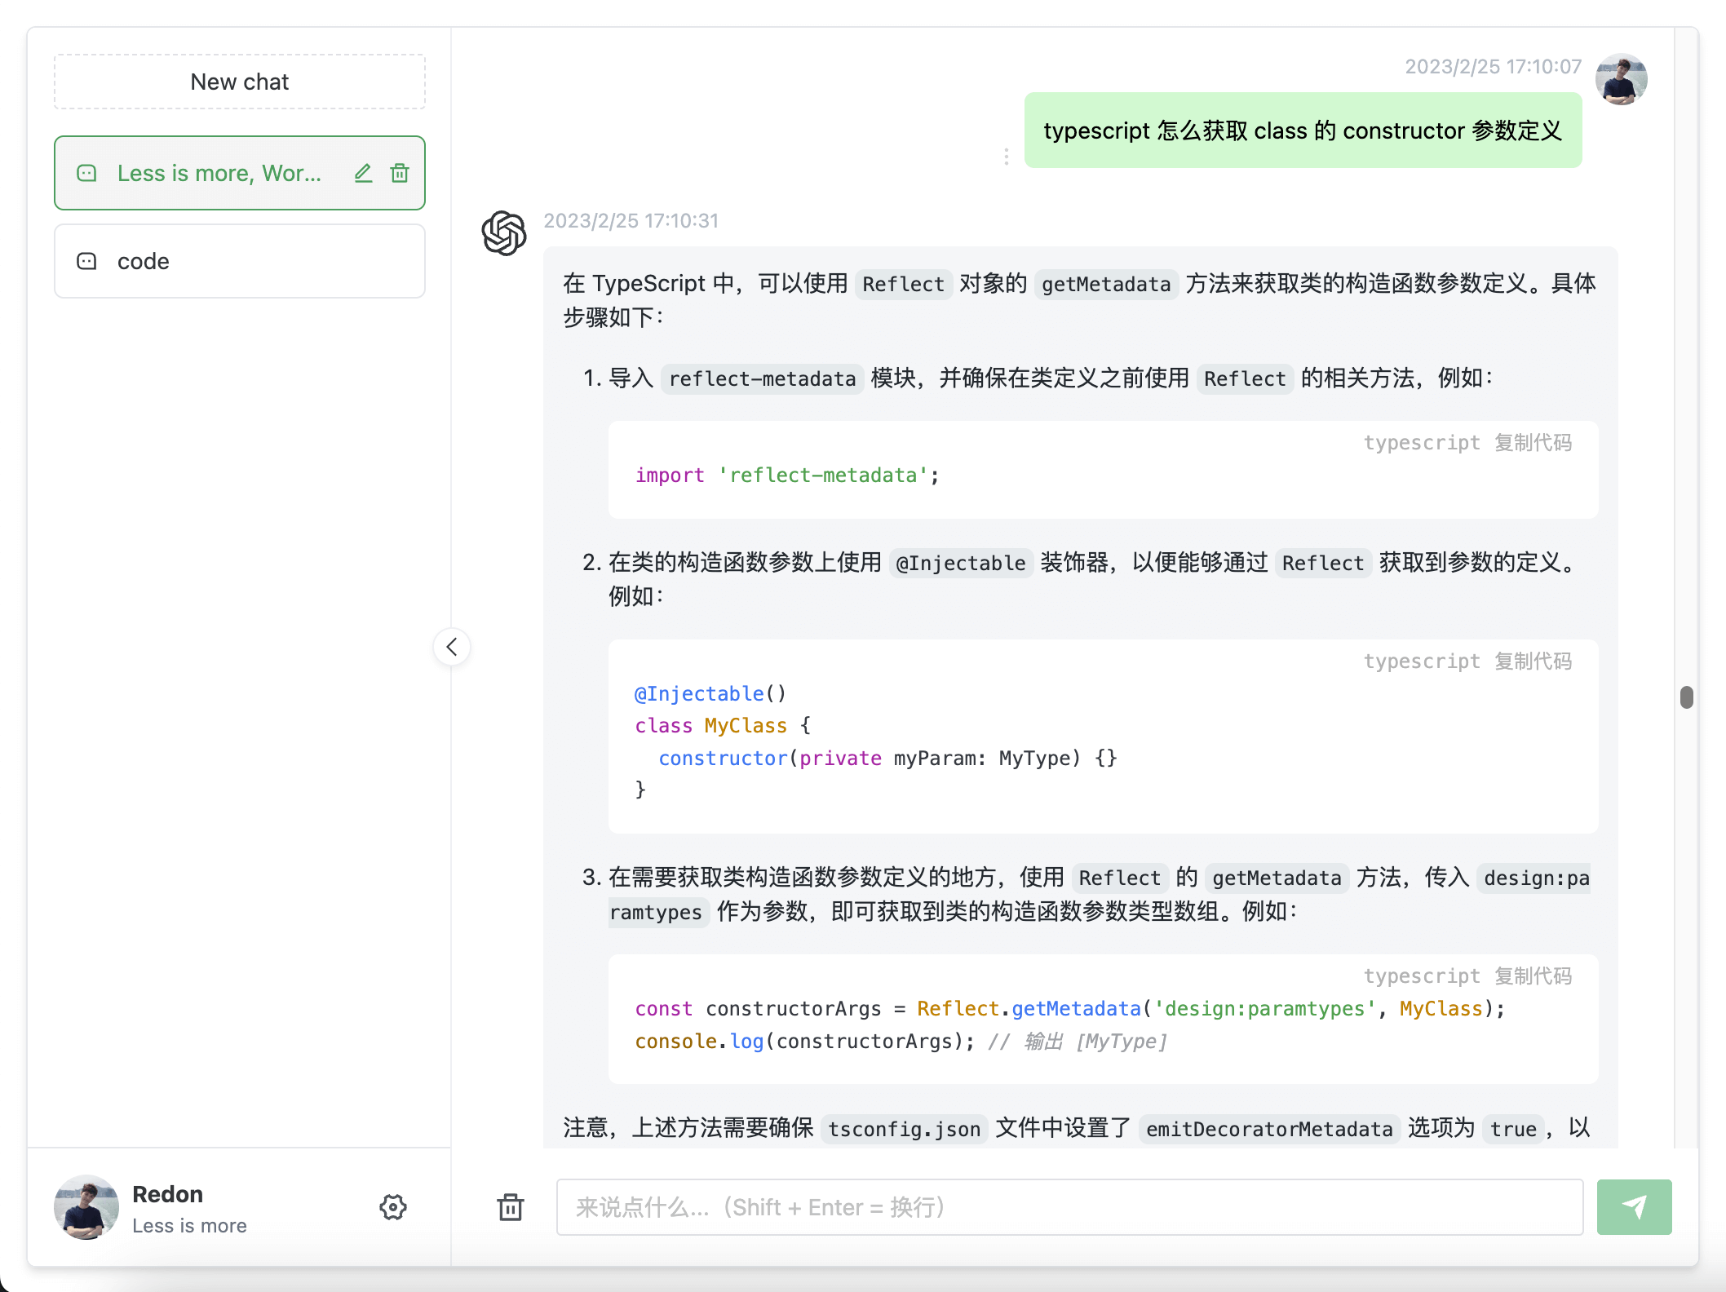Click the chat scrollbar handle
This screenshot has width=1726, height=1292.
tap(1686, 697)
